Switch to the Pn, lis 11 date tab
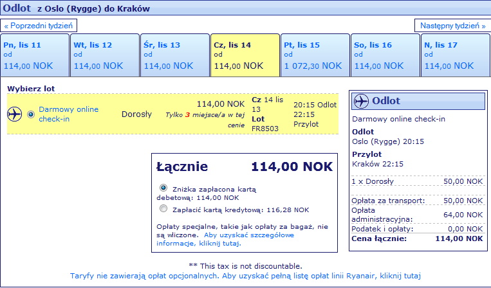The width and height of the screenshot is (491, 288). (x=35, y=55)
